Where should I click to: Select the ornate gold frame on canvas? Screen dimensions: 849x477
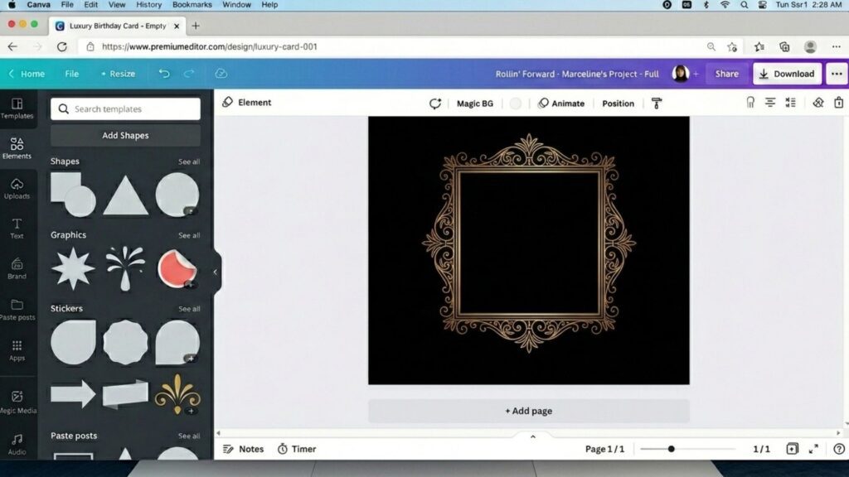coord(529,243)
